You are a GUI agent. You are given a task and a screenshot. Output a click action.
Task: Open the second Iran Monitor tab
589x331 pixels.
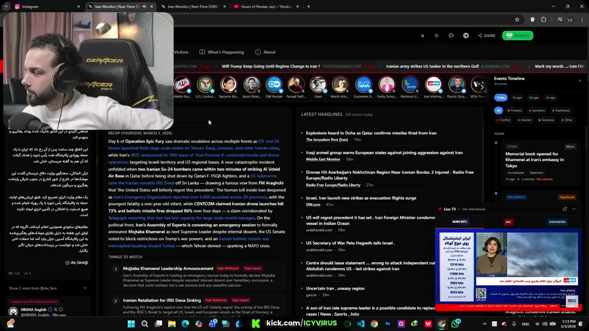click(193, 6)
